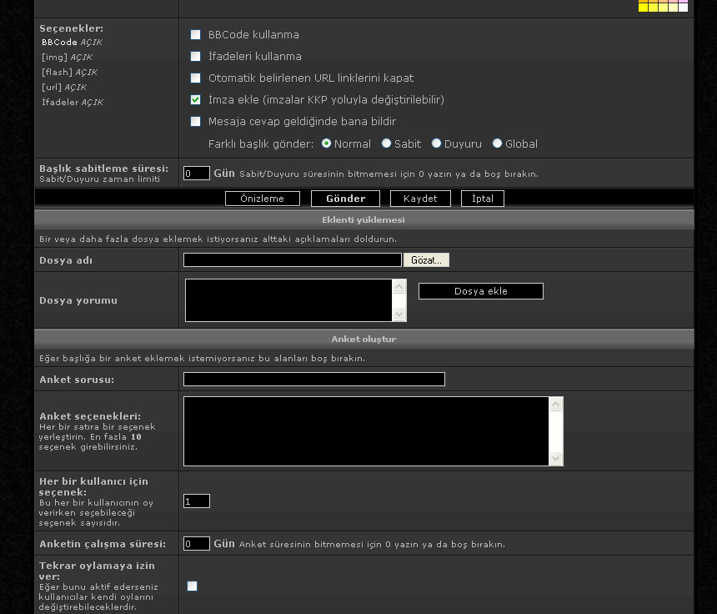Viewport: 717px width, 614px height.
Task: Click Dosya yorumu scrollbar up arrow
Action: pyautogui.click(x=399, y=286)
